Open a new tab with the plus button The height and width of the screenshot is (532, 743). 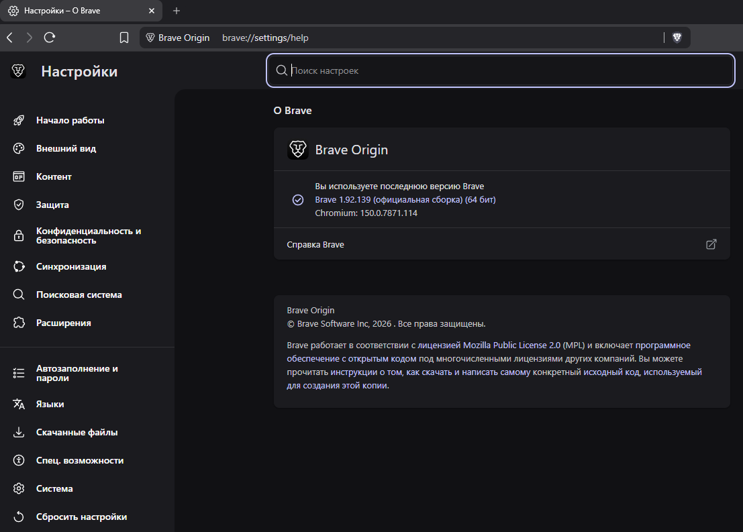pyautogui.click(x=177, y=11)
